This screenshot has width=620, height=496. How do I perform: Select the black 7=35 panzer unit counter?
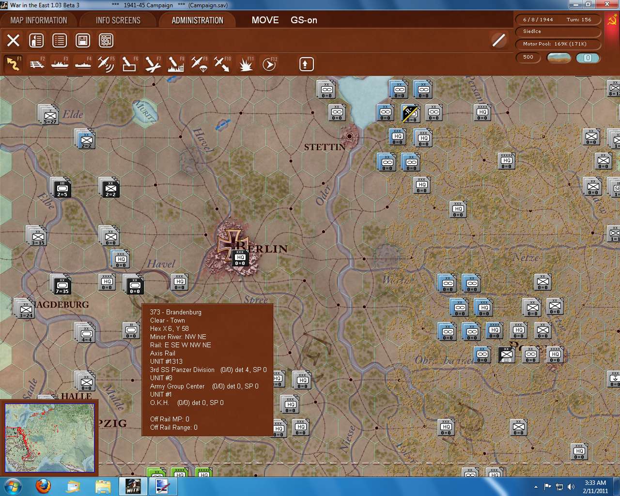coord(62,285)
